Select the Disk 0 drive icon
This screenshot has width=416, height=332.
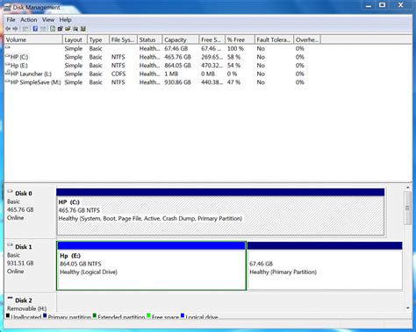coord(10,192)
